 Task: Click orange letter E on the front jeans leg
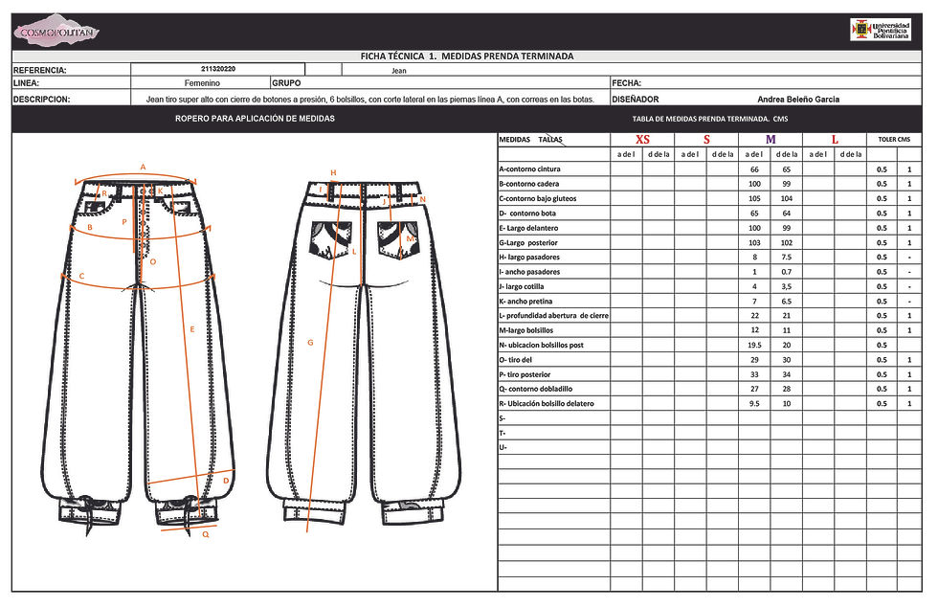click(192, 329)
